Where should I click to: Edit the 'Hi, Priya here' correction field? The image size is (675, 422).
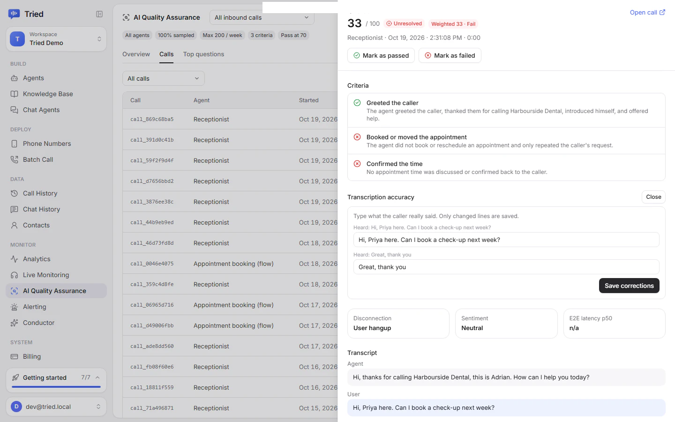[x=506, y=240]
